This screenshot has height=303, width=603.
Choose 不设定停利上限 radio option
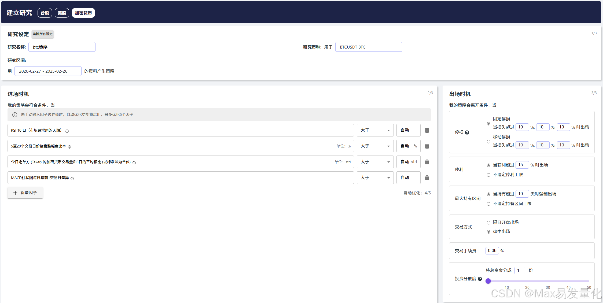(x=488, y=175)
